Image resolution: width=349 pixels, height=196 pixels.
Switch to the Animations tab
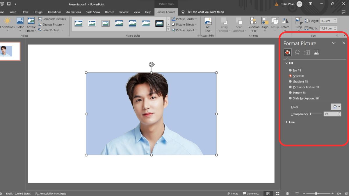73,12
